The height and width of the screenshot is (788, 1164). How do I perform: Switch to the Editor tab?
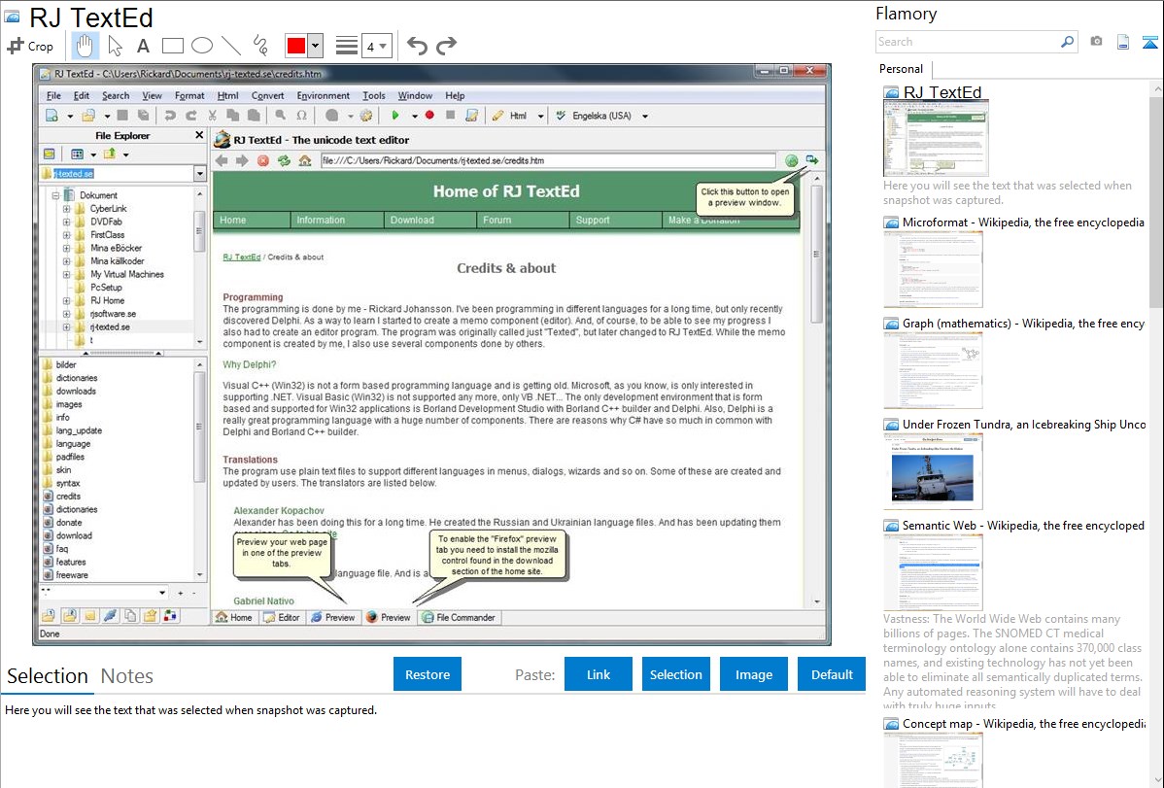coord(282,617)
